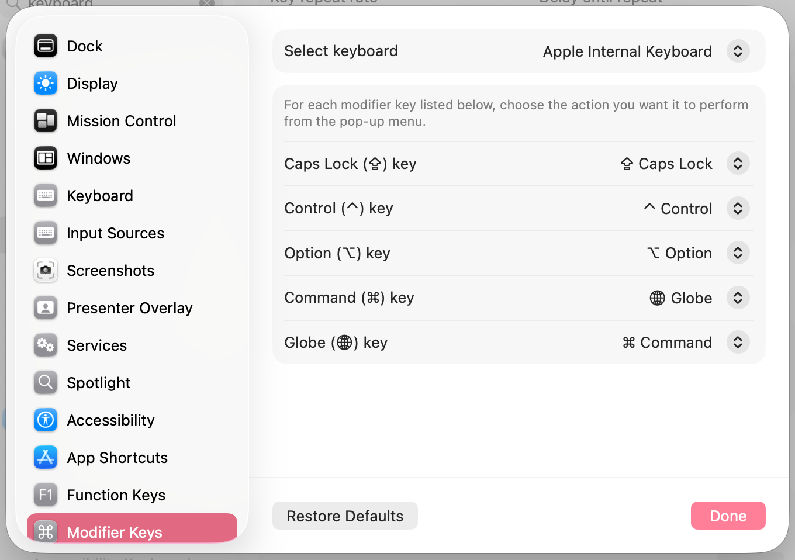This screenshot has width=795, height=560.
Task: Select the Spotlight magnifier icon
Action: pos(46,383)
